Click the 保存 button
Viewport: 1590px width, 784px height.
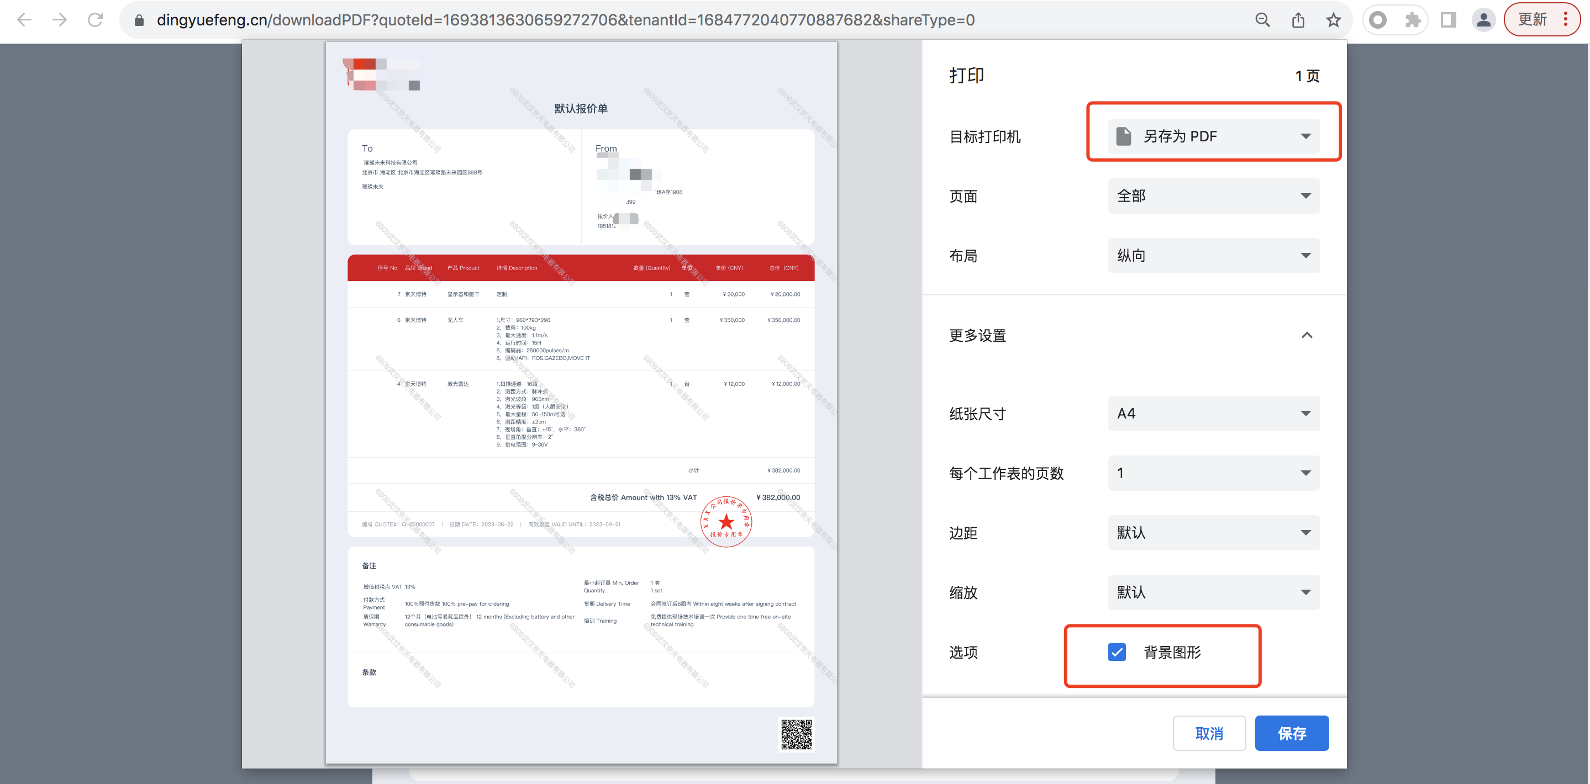click(x=1291, y=733)
